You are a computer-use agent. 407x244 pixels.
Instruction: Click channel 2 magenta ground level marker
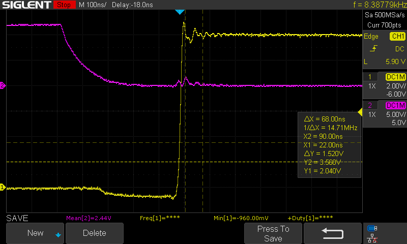coord(3,85)
